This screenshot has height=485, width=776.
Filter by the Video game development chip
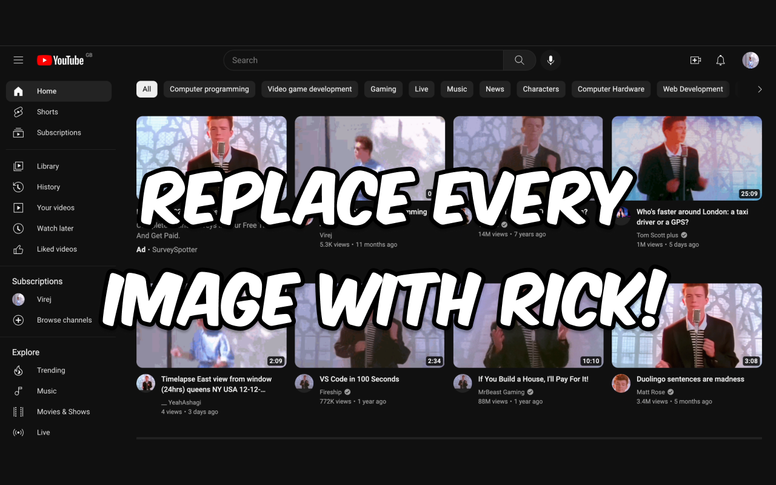pos(310,89)
